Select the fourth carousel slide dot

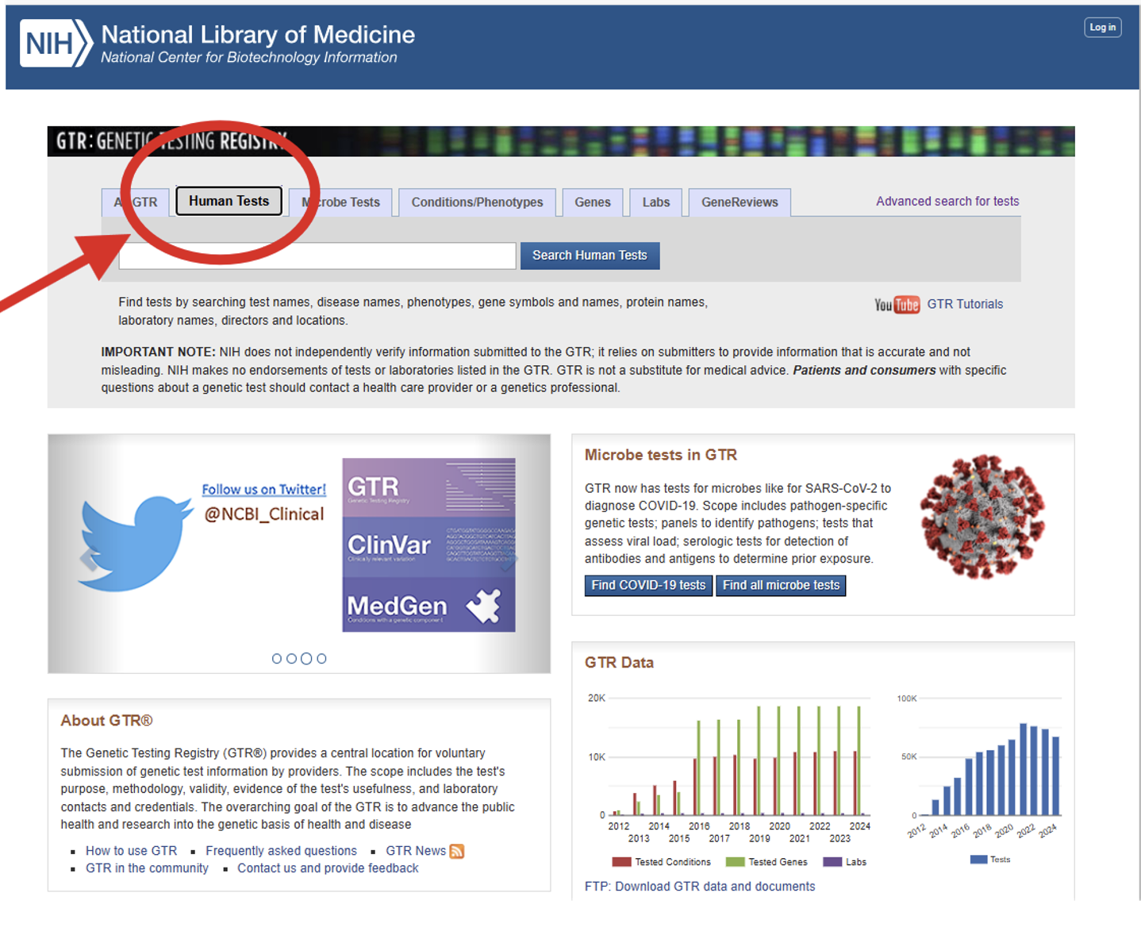coord(321,659)
